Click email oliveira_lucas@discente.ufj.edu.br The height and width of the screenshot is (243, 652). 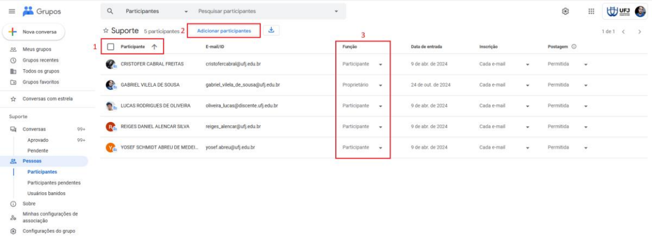(x=241, y=106)
